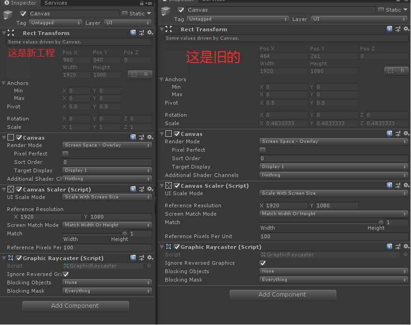Click Reference Pixels Per Unit field in left Inspector
The height and width of the screenshot is (325, 411).
point(107,247)
